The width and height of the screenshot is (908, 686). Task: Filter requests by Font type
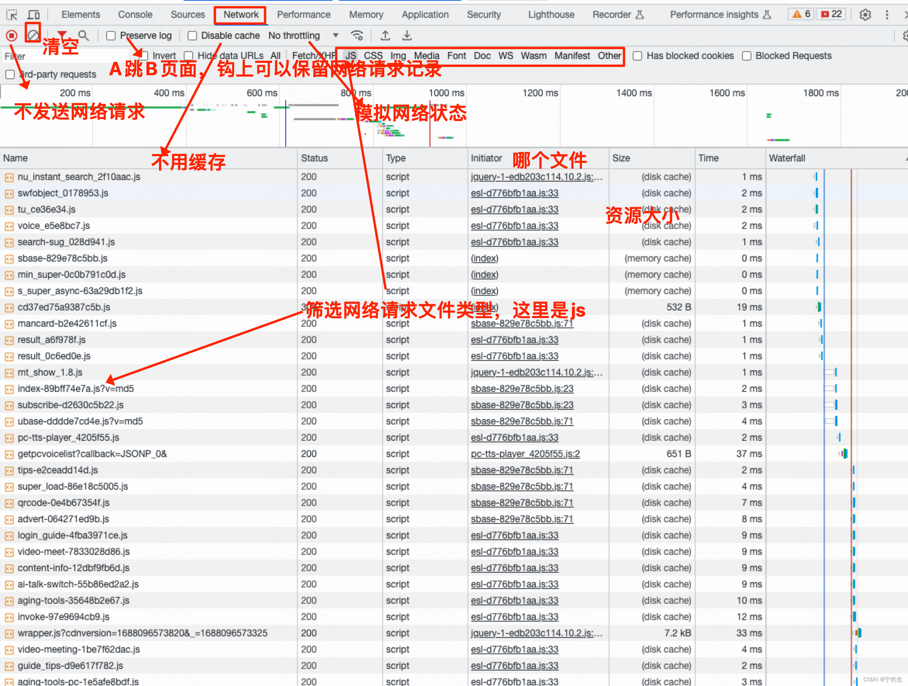(456, 56)
